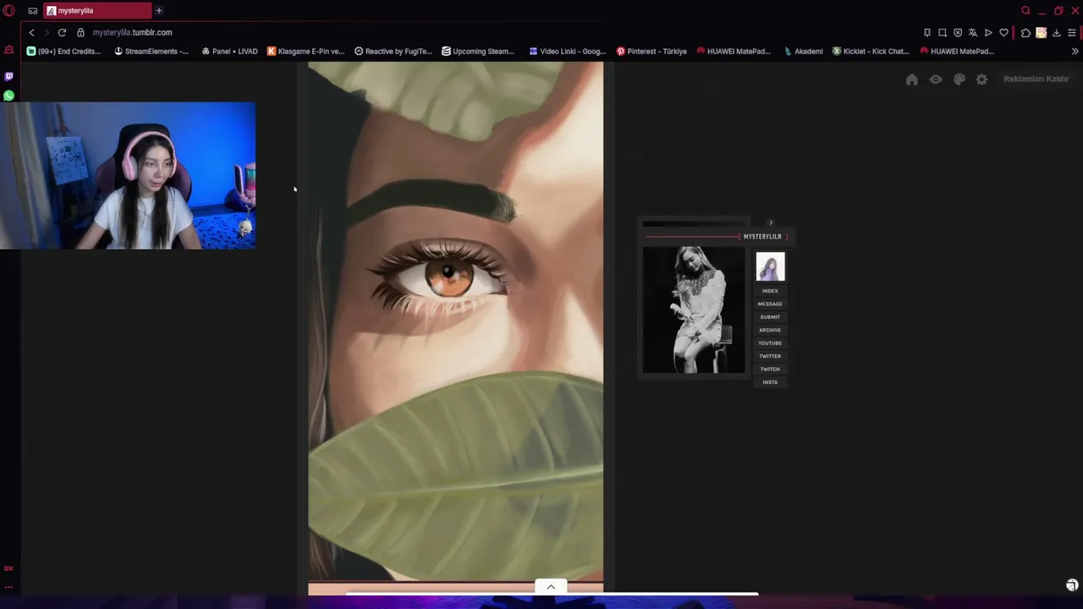Open the easy setup sliders icon
Viewport: 1083px width, 609px height.
(x=1072, y=32)
